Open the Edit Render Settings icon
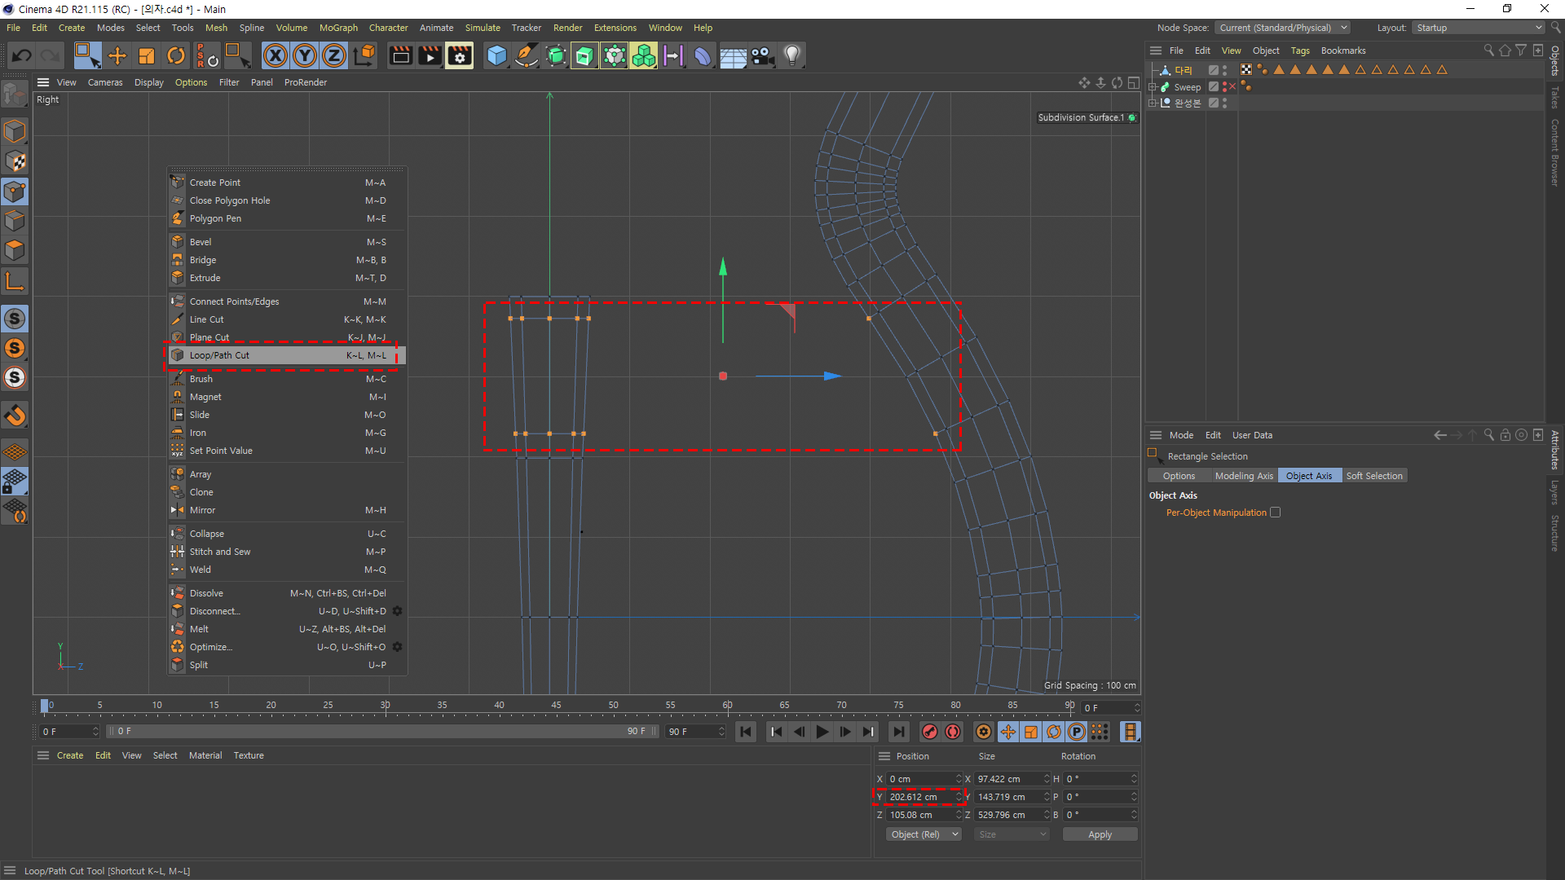Screen dimensions: 1565x880 (459, 55)
